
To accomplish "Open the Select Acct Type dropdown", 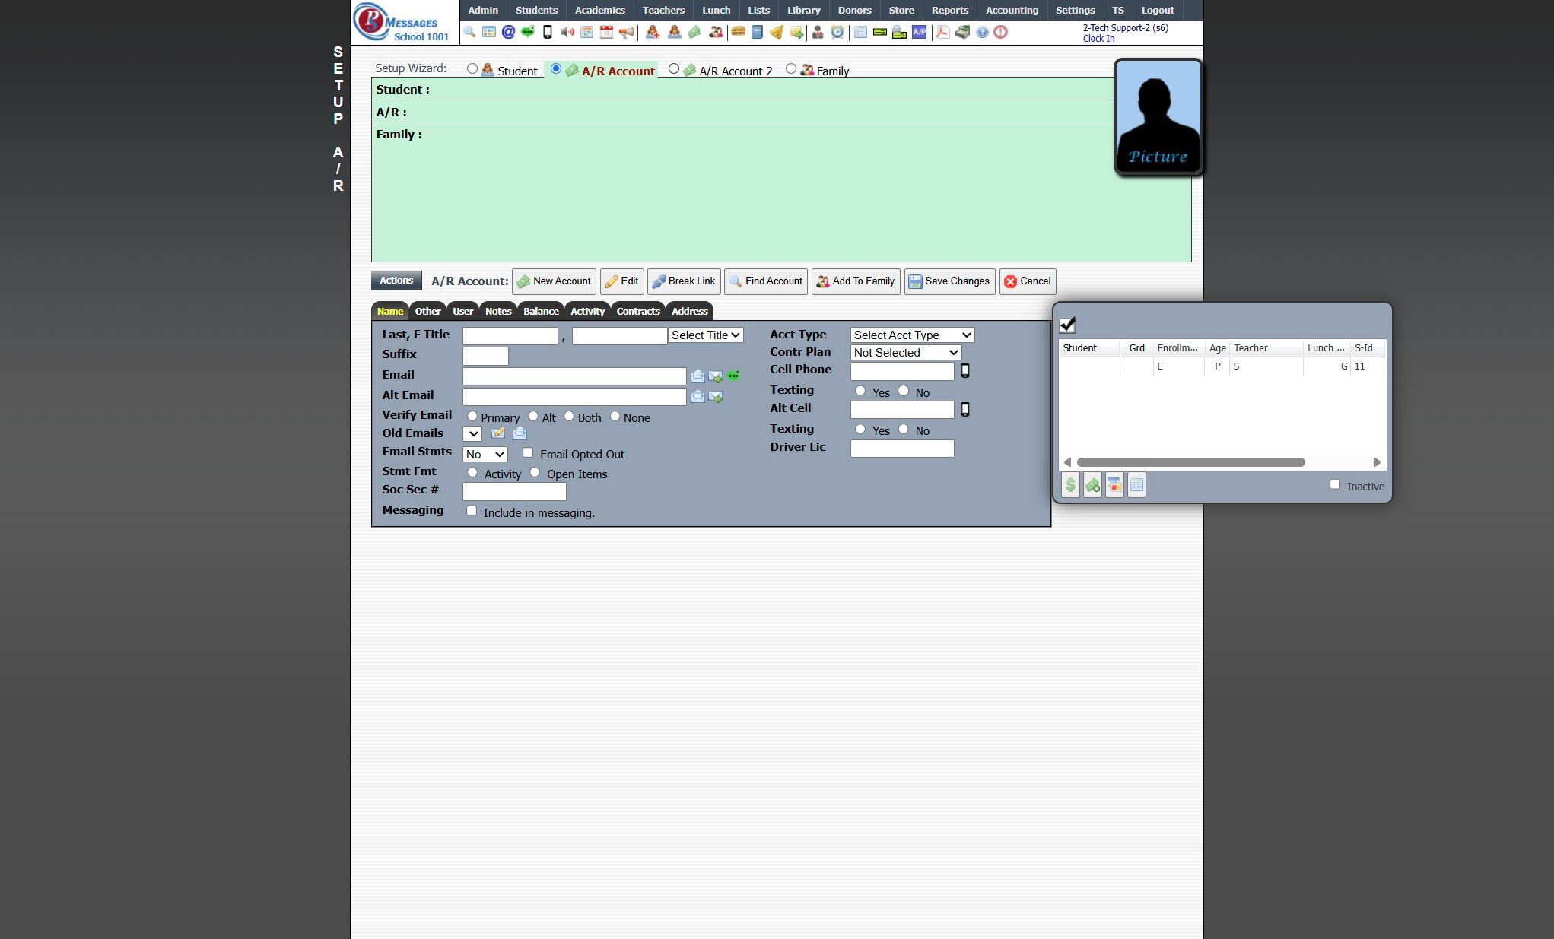I will point(912,335).
